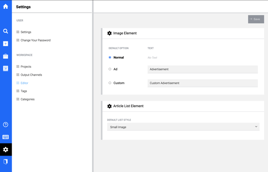
Task: Open the keyboard shortcuts icon
Action: coord(6,137)
